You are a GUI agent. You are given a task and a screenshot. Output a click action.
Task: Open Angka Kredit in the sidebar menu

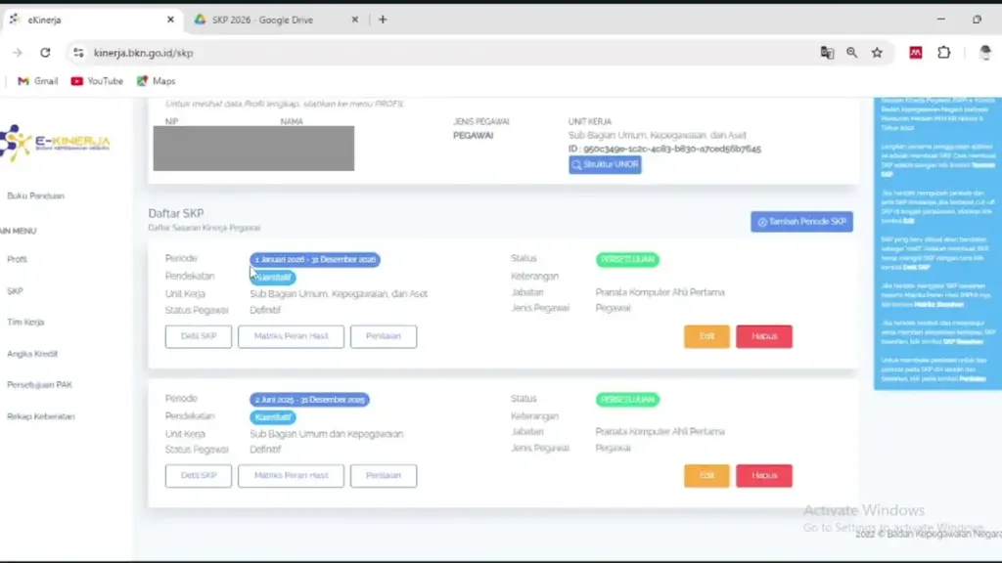(25, 353)
